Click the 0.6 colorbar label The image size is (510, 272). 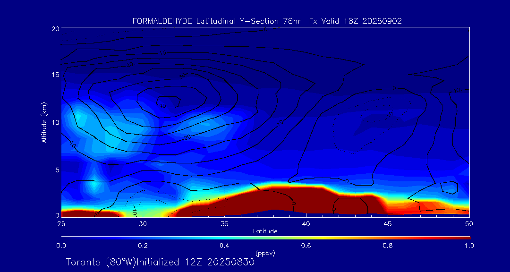pyautogui.click(x=306, y=246)
